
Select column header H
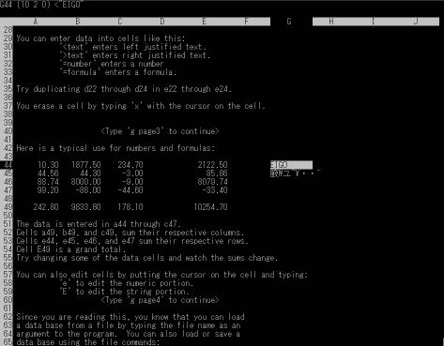click(331, 22)
